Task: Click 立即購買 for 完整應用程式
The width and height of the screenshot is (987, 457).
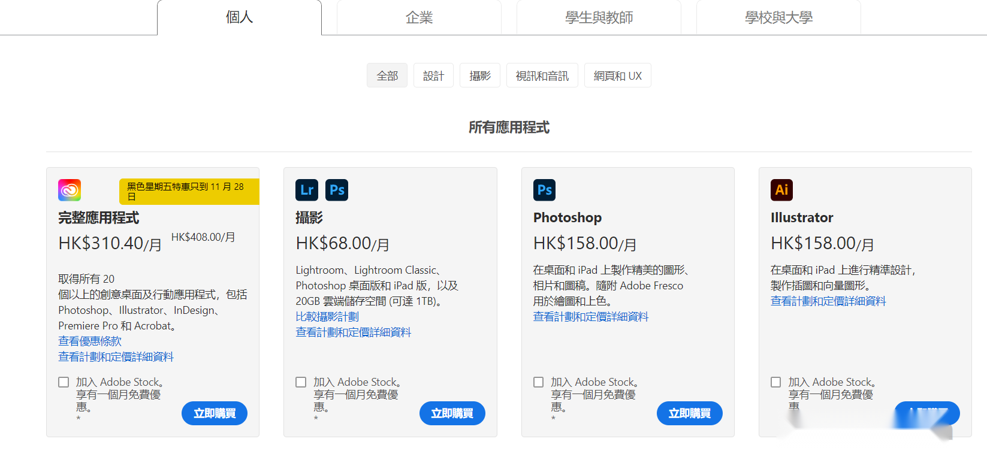Action: click(x=215, y=413)
